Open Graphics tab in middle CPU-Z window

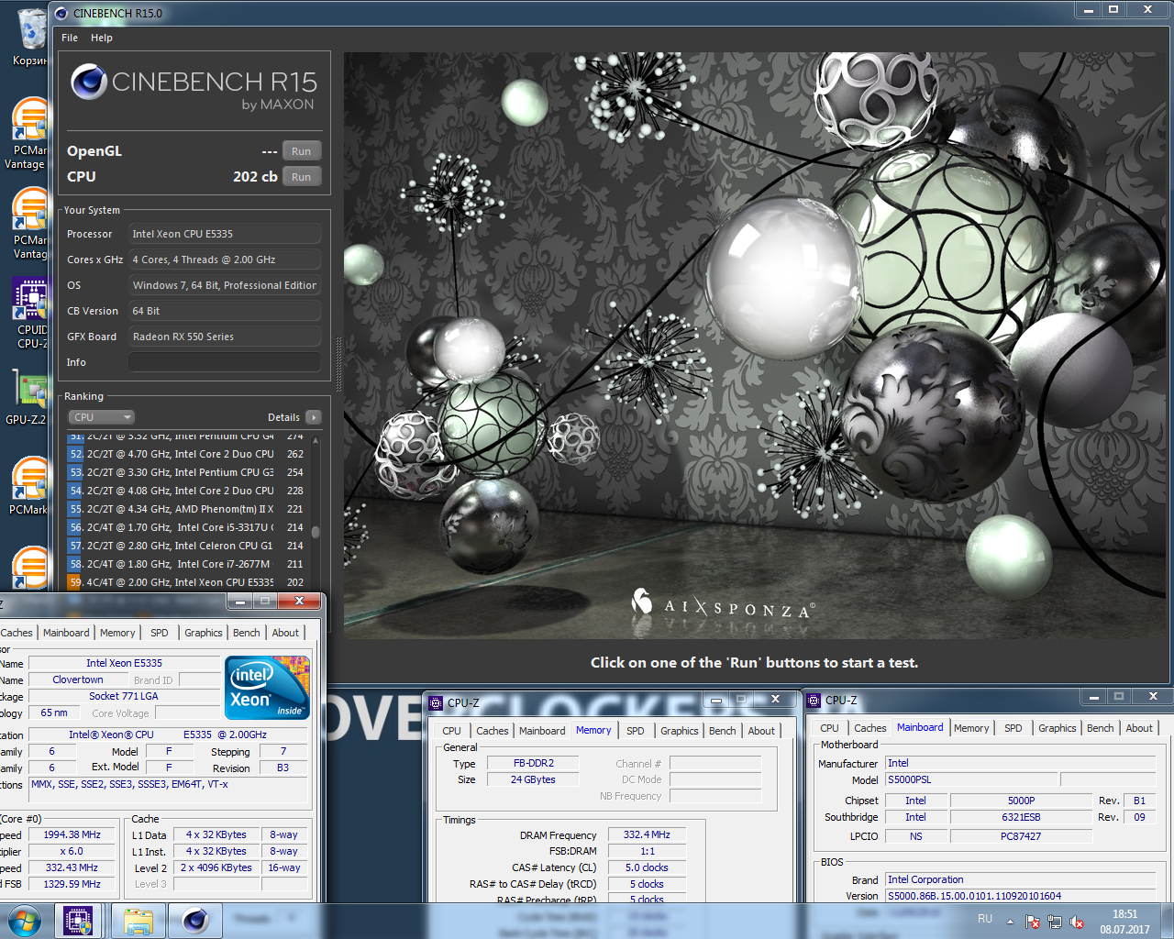click(x=680, y=731)
